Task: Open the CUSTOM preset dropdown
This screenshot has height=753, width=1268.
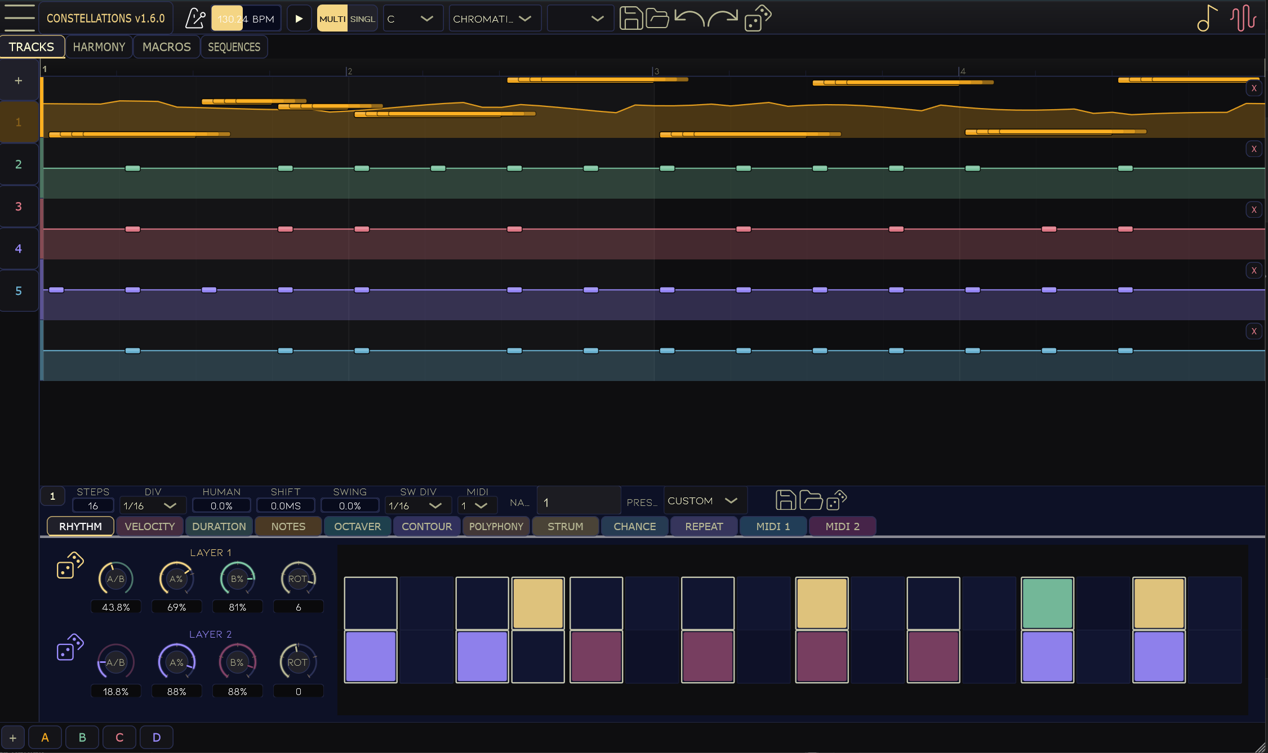Action: click(705, 500)
